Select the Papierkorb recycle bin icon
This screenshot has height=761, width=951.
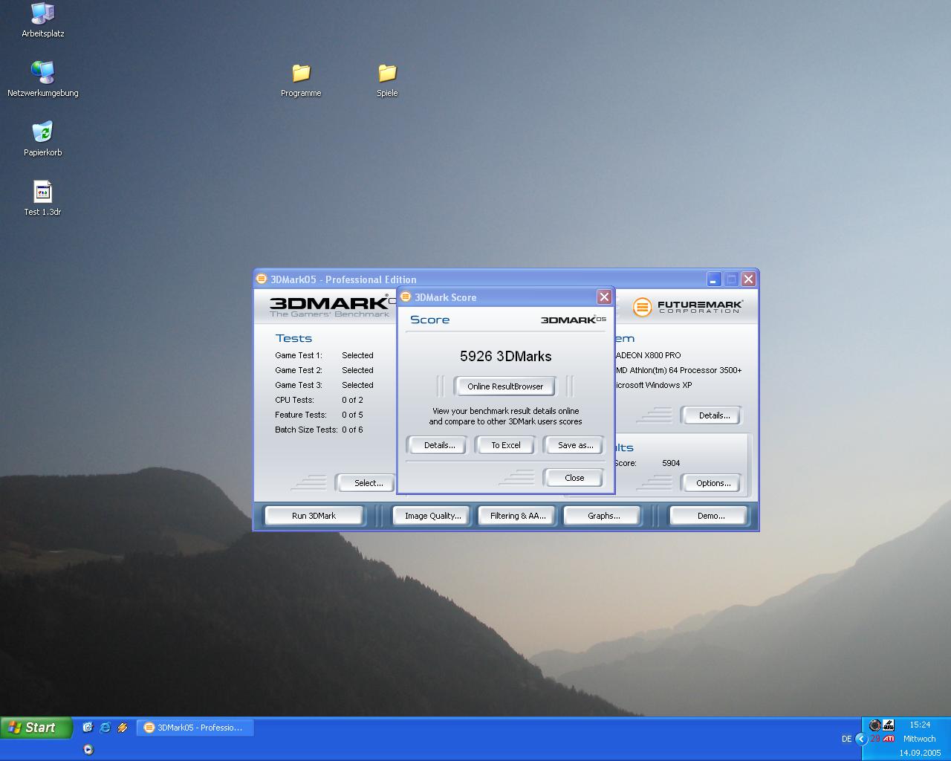pos(42,138)
